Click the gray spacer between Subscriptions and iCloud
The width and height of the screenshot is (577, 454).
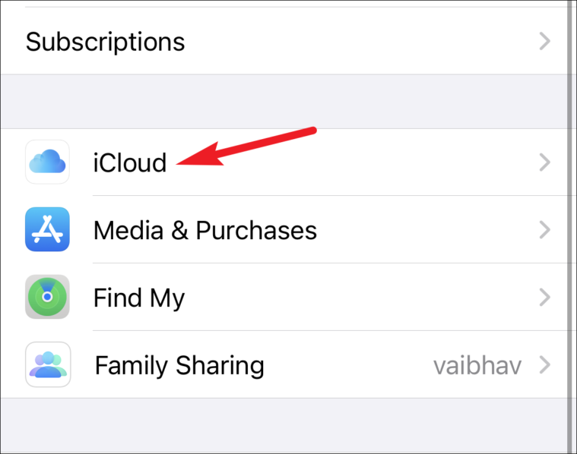[x=284, y=102]
